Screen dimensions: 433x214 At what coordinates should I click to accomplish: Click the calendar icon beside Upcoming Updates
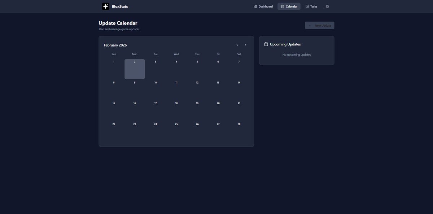coord(266,44)
